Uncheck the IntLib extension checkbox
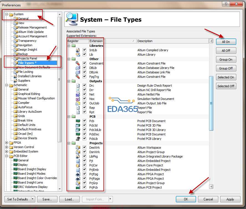Image resolution: width=246 pixels, height=209 pixels. tap(84, 50)
